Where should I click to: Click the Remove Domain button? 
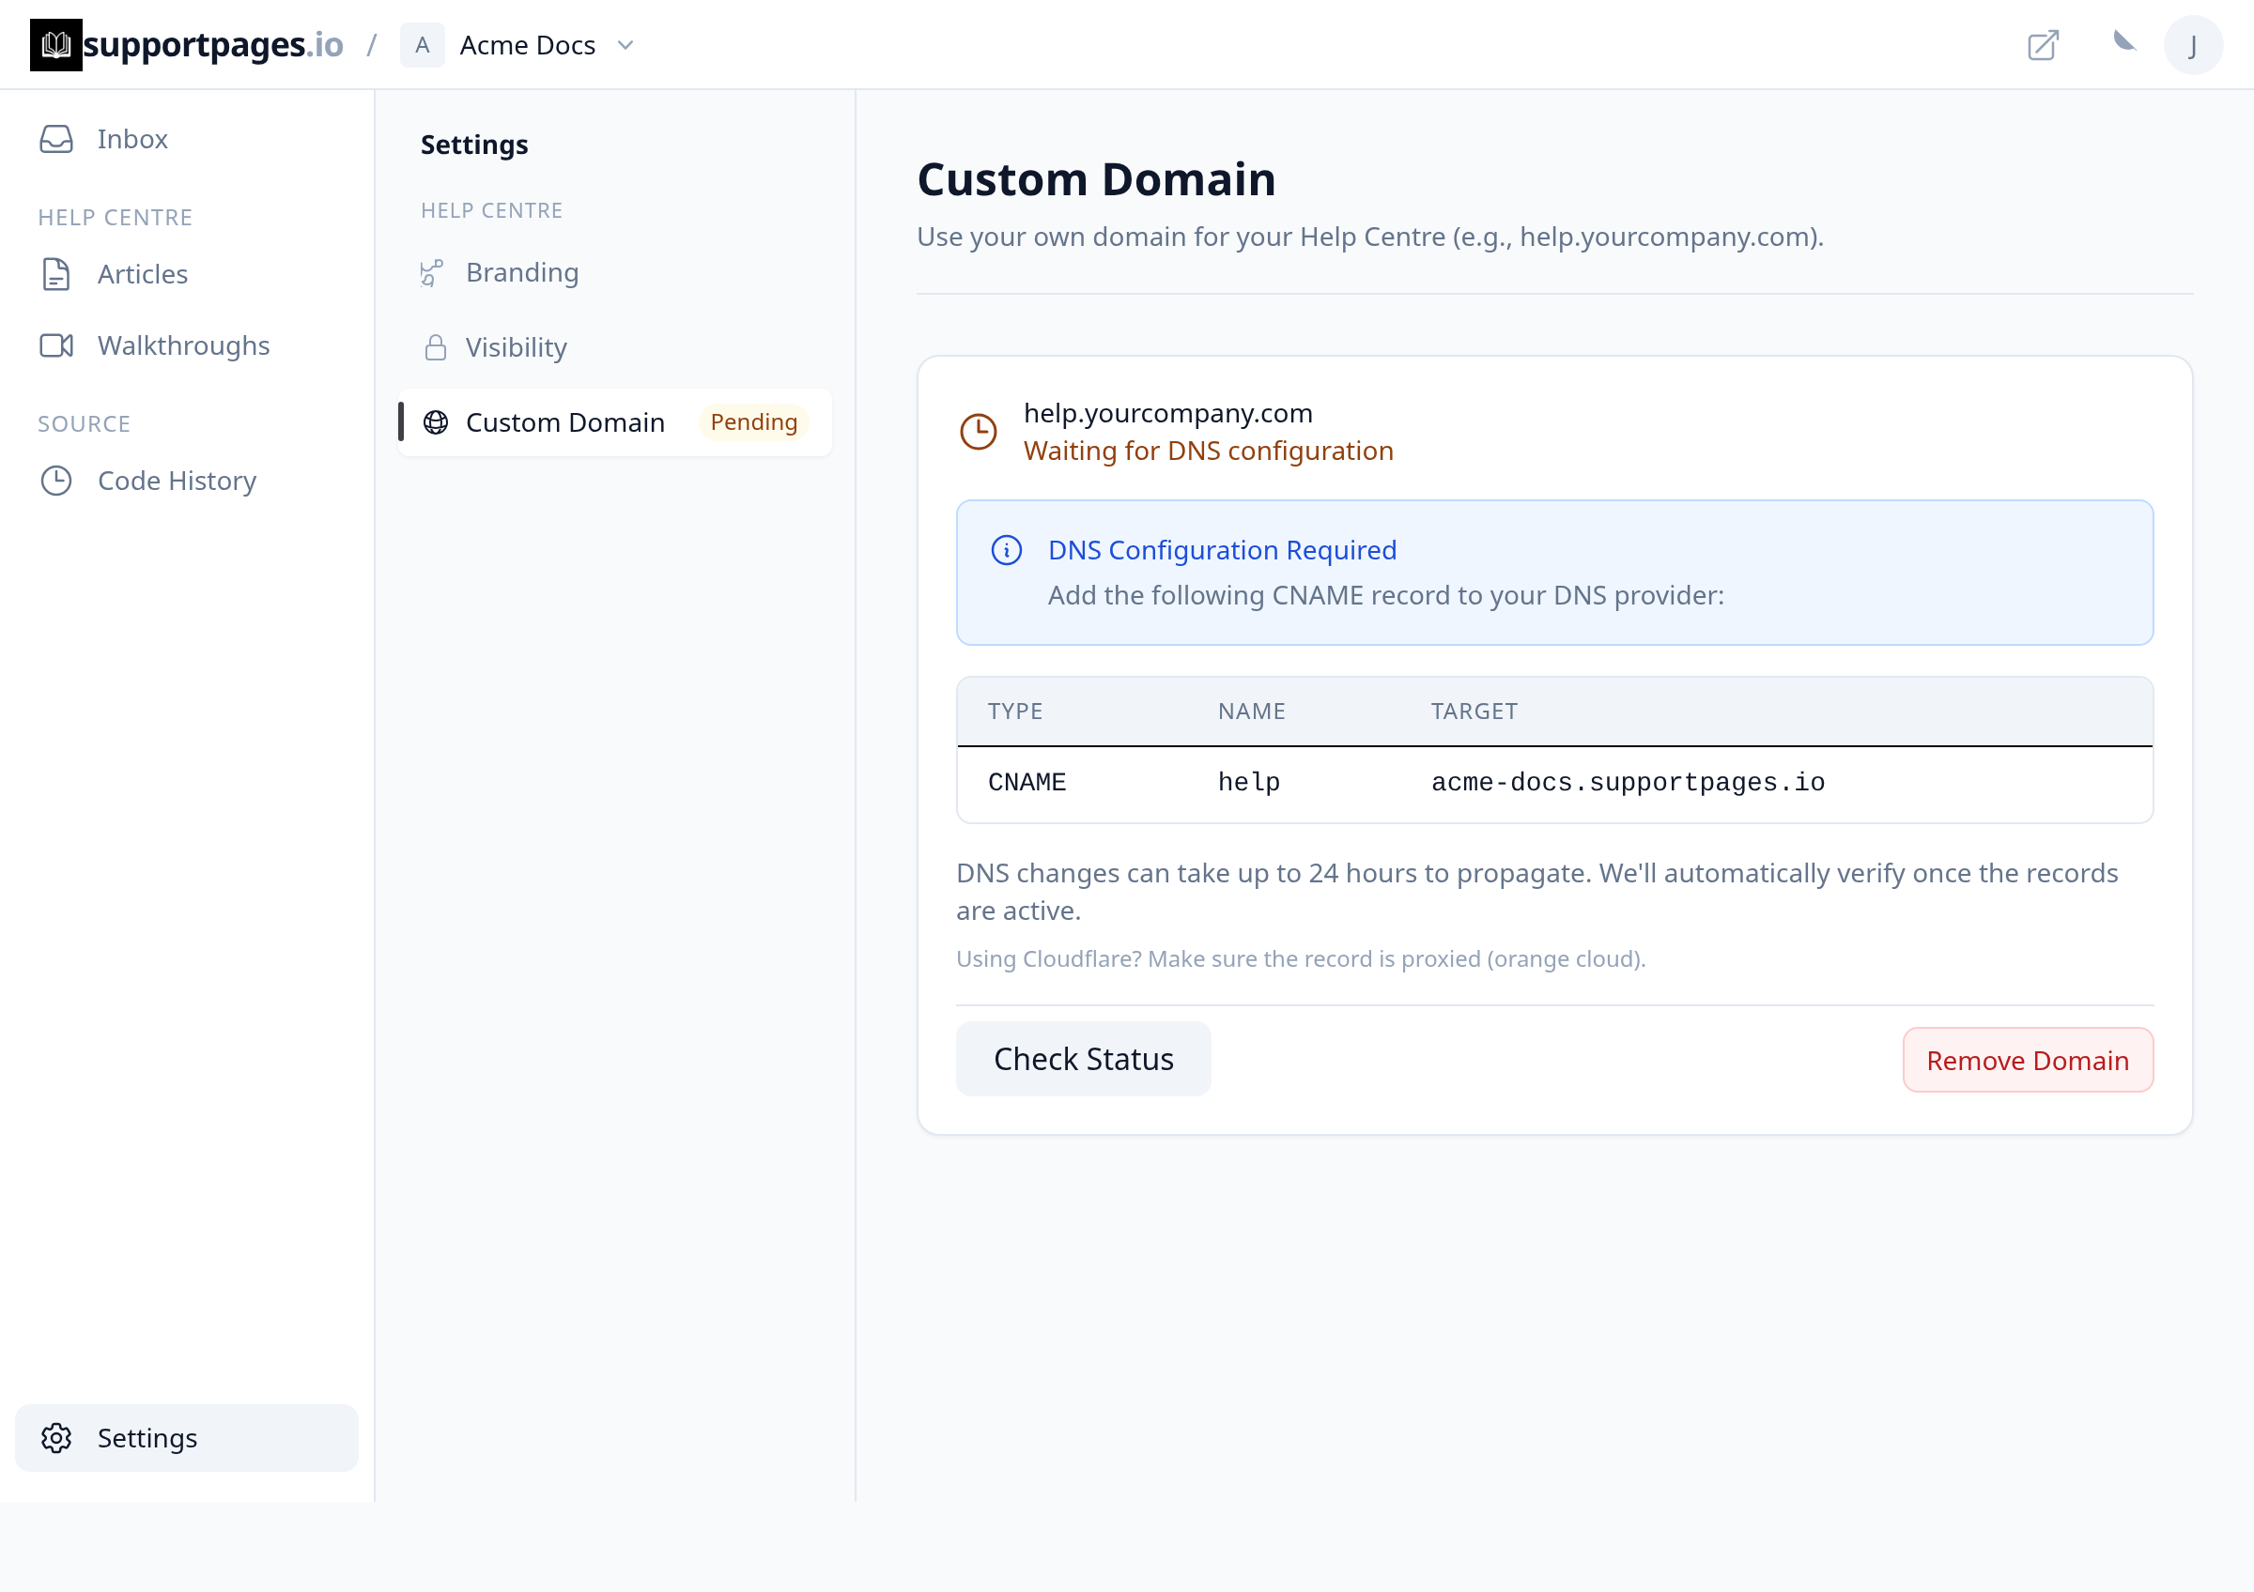coord(2029,1061)
